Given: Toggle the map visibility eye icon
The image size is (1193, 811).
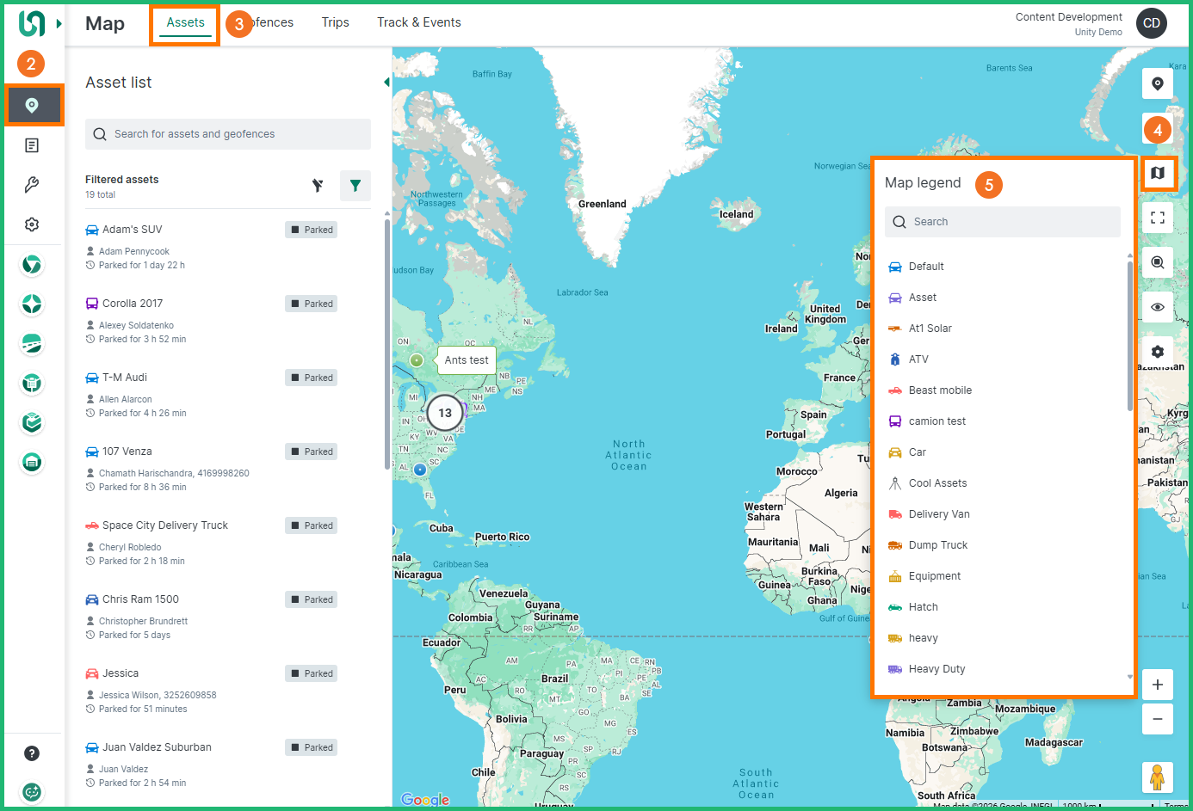Looking at the screenshot, I should pyautogui.click(x=1158, y=307).
